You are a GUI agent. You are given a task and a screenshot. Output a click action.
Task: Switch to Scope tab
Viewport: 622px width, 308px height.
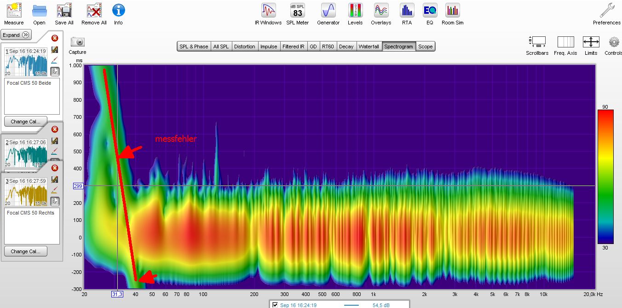[425, 46]
